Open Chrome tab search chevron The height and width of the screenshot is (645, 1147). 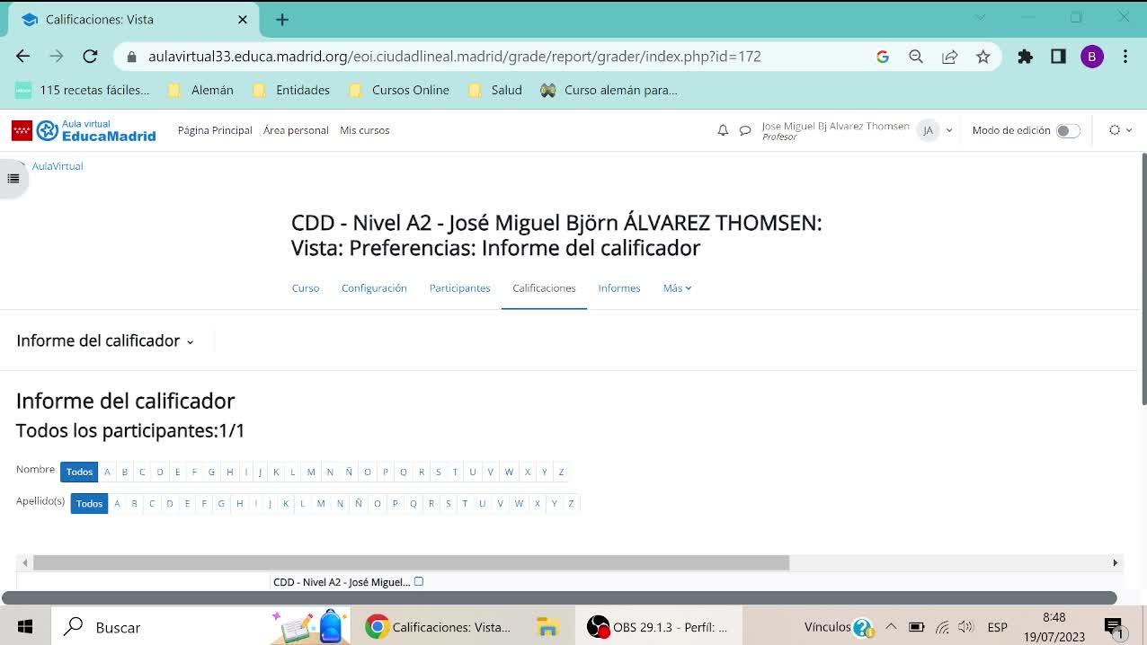coord(981,17)
